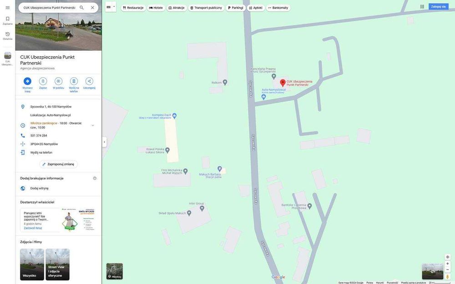
Task: Expand the opening hours chevron
Action: tap(92, 125)
